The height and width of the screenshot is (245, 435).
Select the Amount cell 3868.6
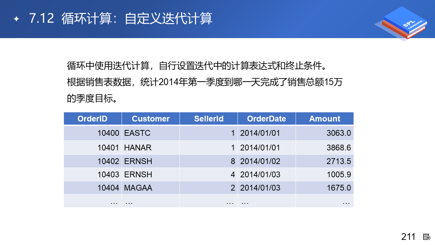coord(338,148)
